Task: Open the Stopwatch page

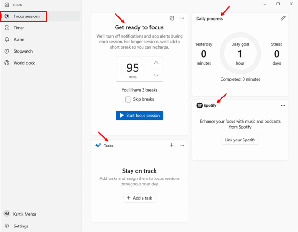Action: tap(40, 51)
